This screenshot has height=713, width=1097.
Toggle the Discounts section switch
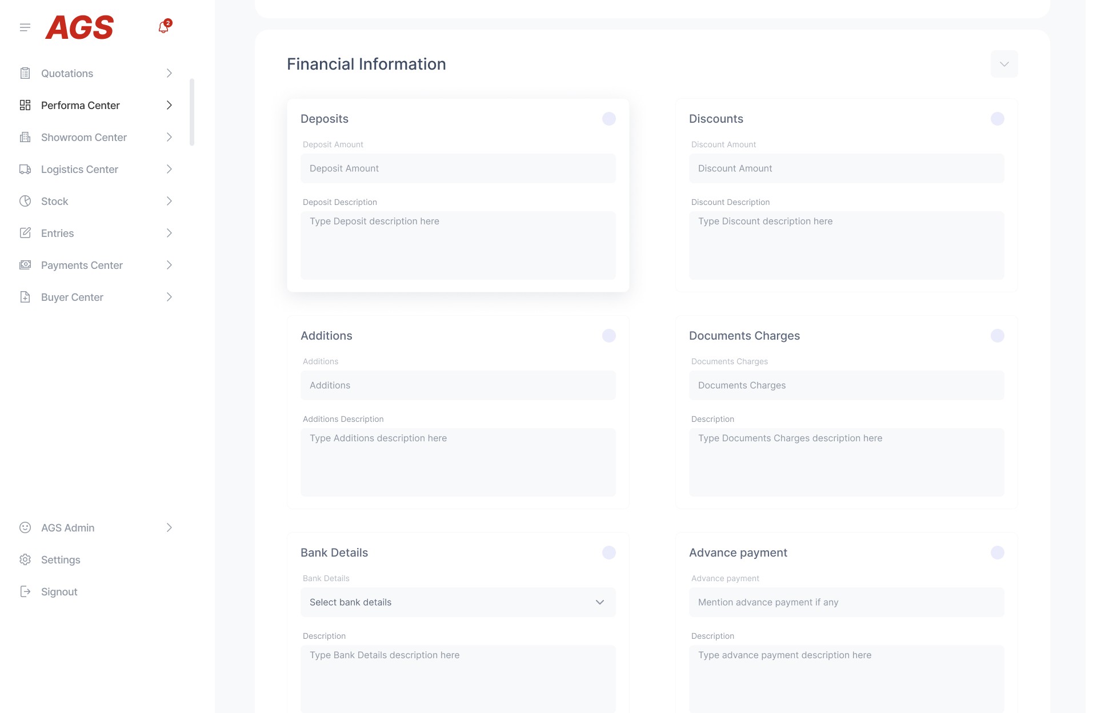997,119
